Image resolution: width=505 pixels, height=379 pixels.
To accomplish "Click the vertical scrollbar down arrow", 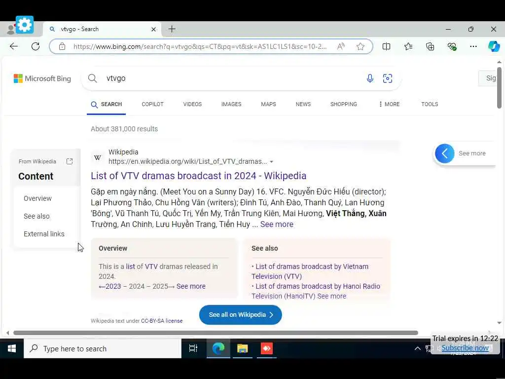I will pyautogui.click(x=499, y=323).
